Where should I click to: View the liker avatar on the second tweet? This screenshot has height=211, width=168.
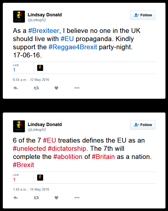[40, 177]
